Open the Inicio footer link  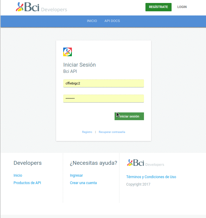(x=18, y=175)
